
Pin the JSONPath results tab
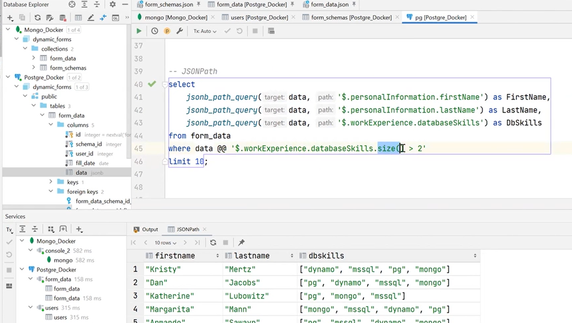click(241, 242)
